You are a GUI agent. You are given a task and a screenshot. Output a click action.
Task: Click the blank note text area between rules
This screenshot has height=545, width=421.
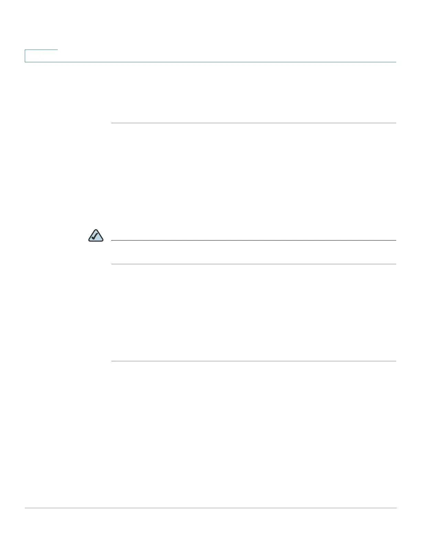coord(254,252)
